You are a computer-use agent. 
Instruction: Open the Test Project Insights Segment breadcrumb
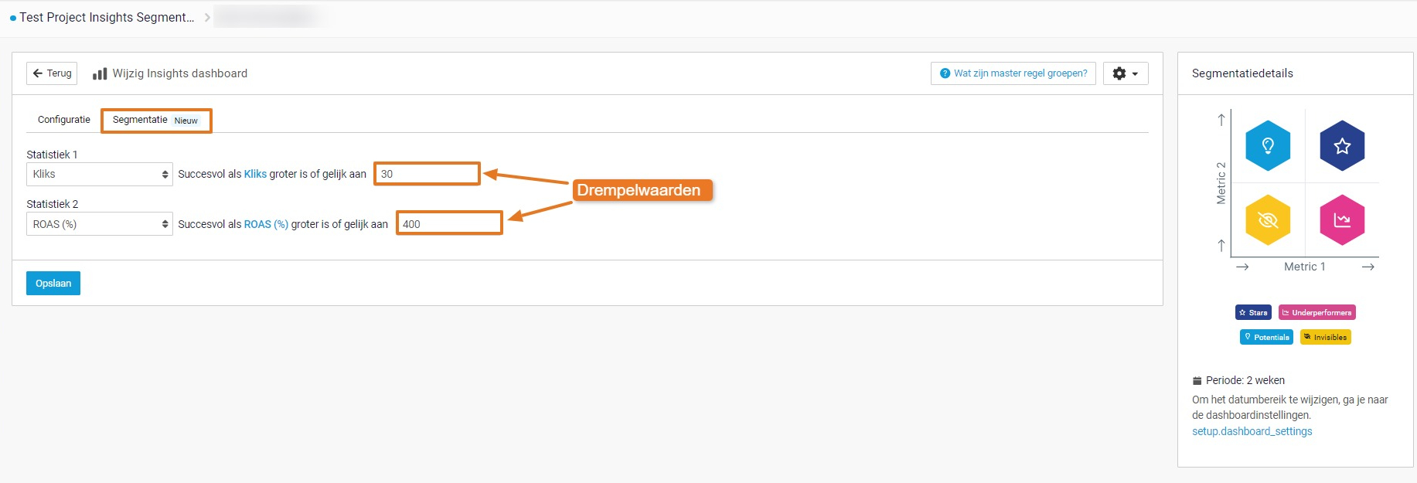tap(107, 17)
